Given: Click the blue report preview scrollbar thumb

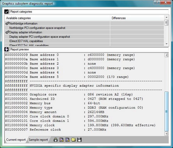Looking at the screenshot, I should [x=166, y=111].
